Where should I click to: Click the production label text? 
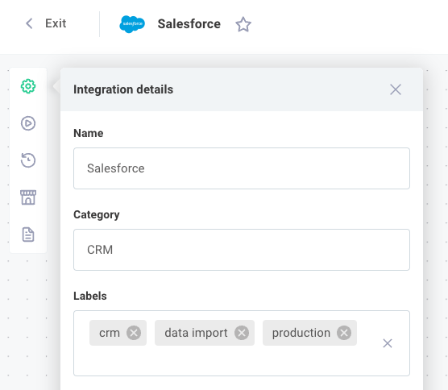pos(301,333)
